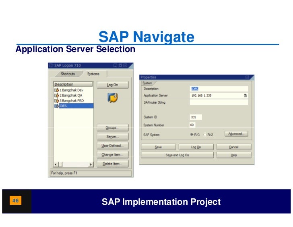Open the Advanced... settings
Screen dimensions: 293x227
236,134
